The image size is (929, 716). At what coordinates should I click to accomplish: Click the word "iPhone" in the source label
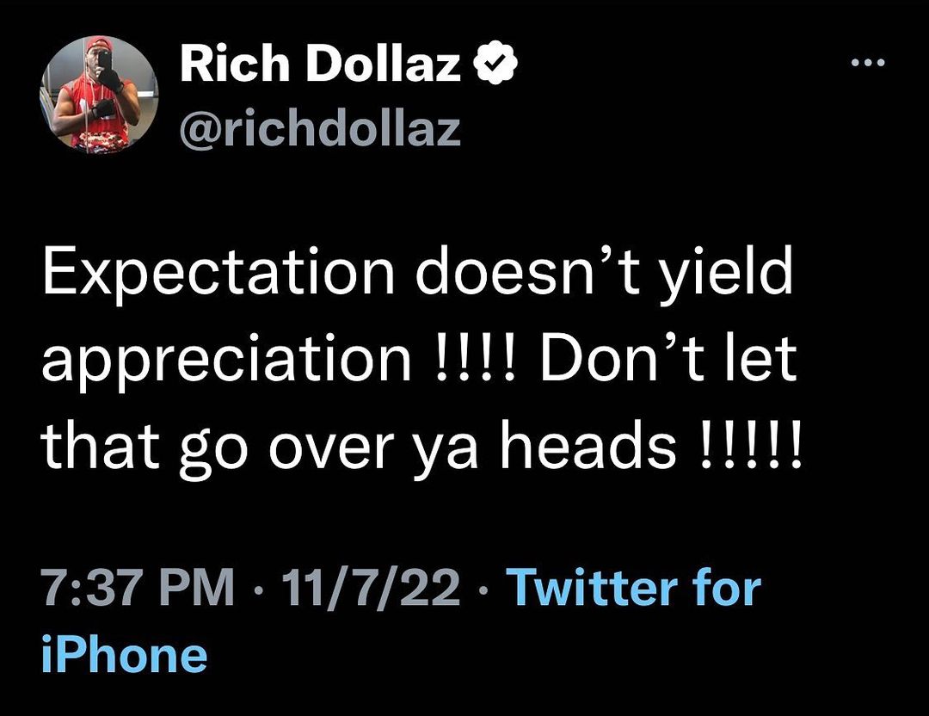pyautogui.click(x=125, y=654)
